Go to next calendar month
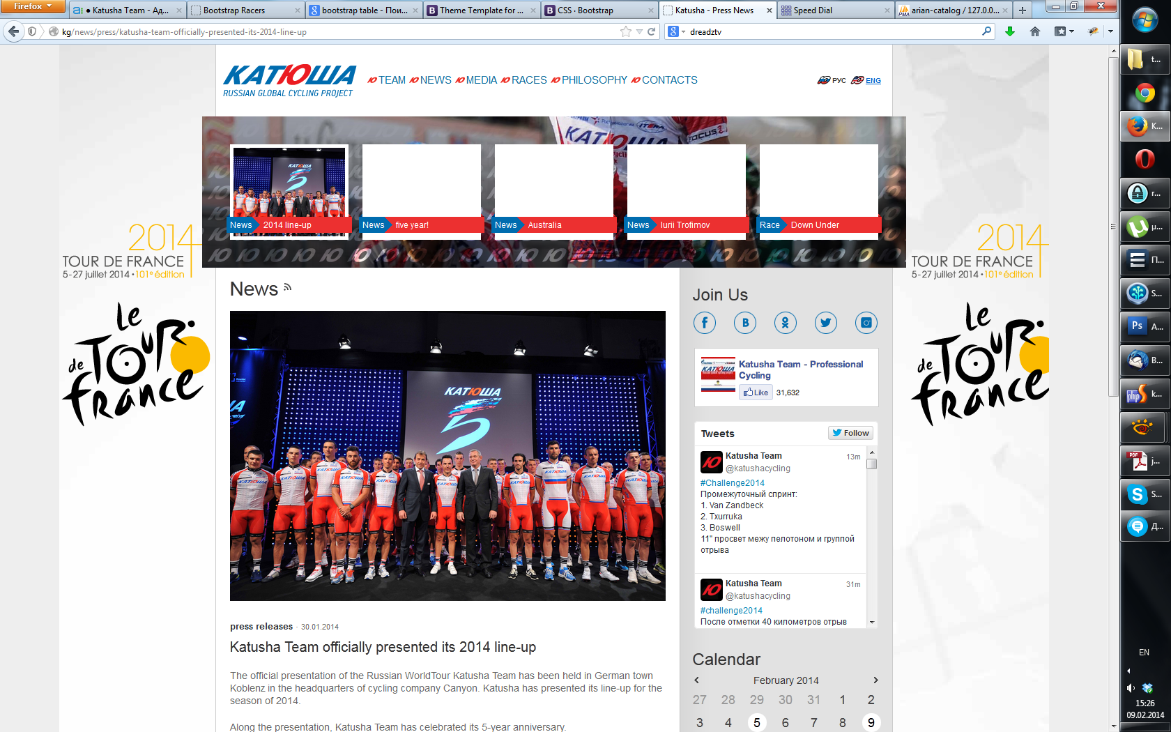 coord(875,680)
